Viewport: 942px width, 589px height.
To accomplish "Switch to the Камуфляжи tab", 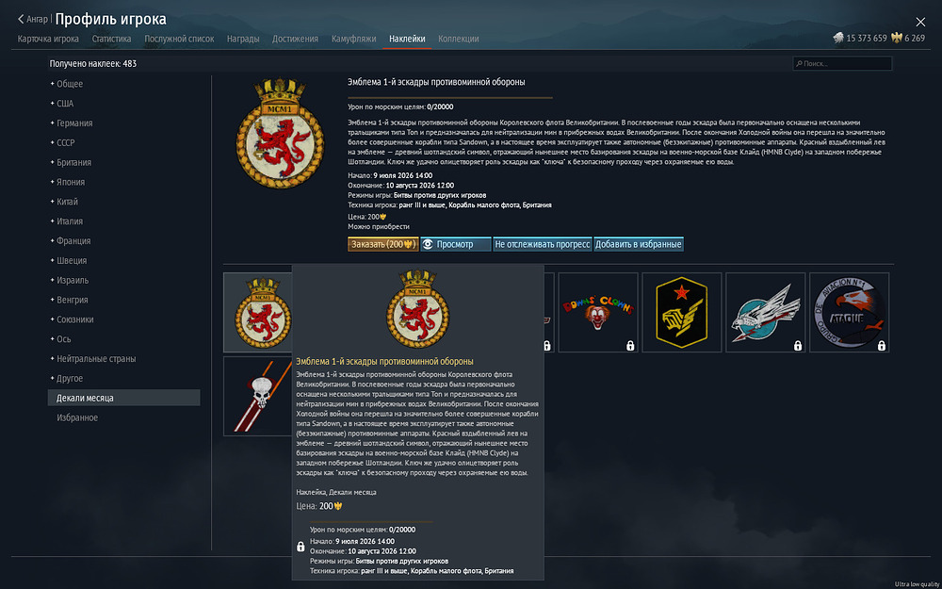I will click(354, 39).
